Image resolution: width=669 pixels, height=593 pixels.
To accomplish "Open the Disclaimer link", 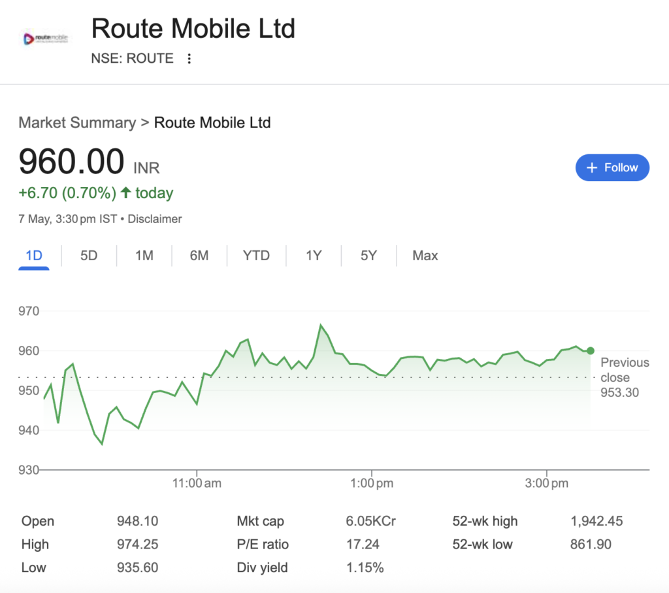I will (x=154, y=219).
